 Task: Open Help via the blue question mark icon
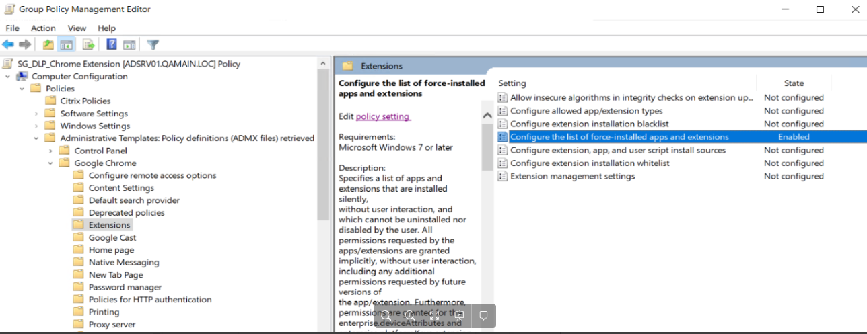112,45
